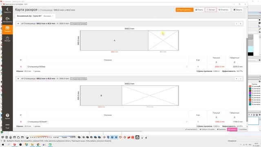The height and width of the screenshot is (147, 261).
Task: Click the Export button in the header
Action: click(211, 10)
